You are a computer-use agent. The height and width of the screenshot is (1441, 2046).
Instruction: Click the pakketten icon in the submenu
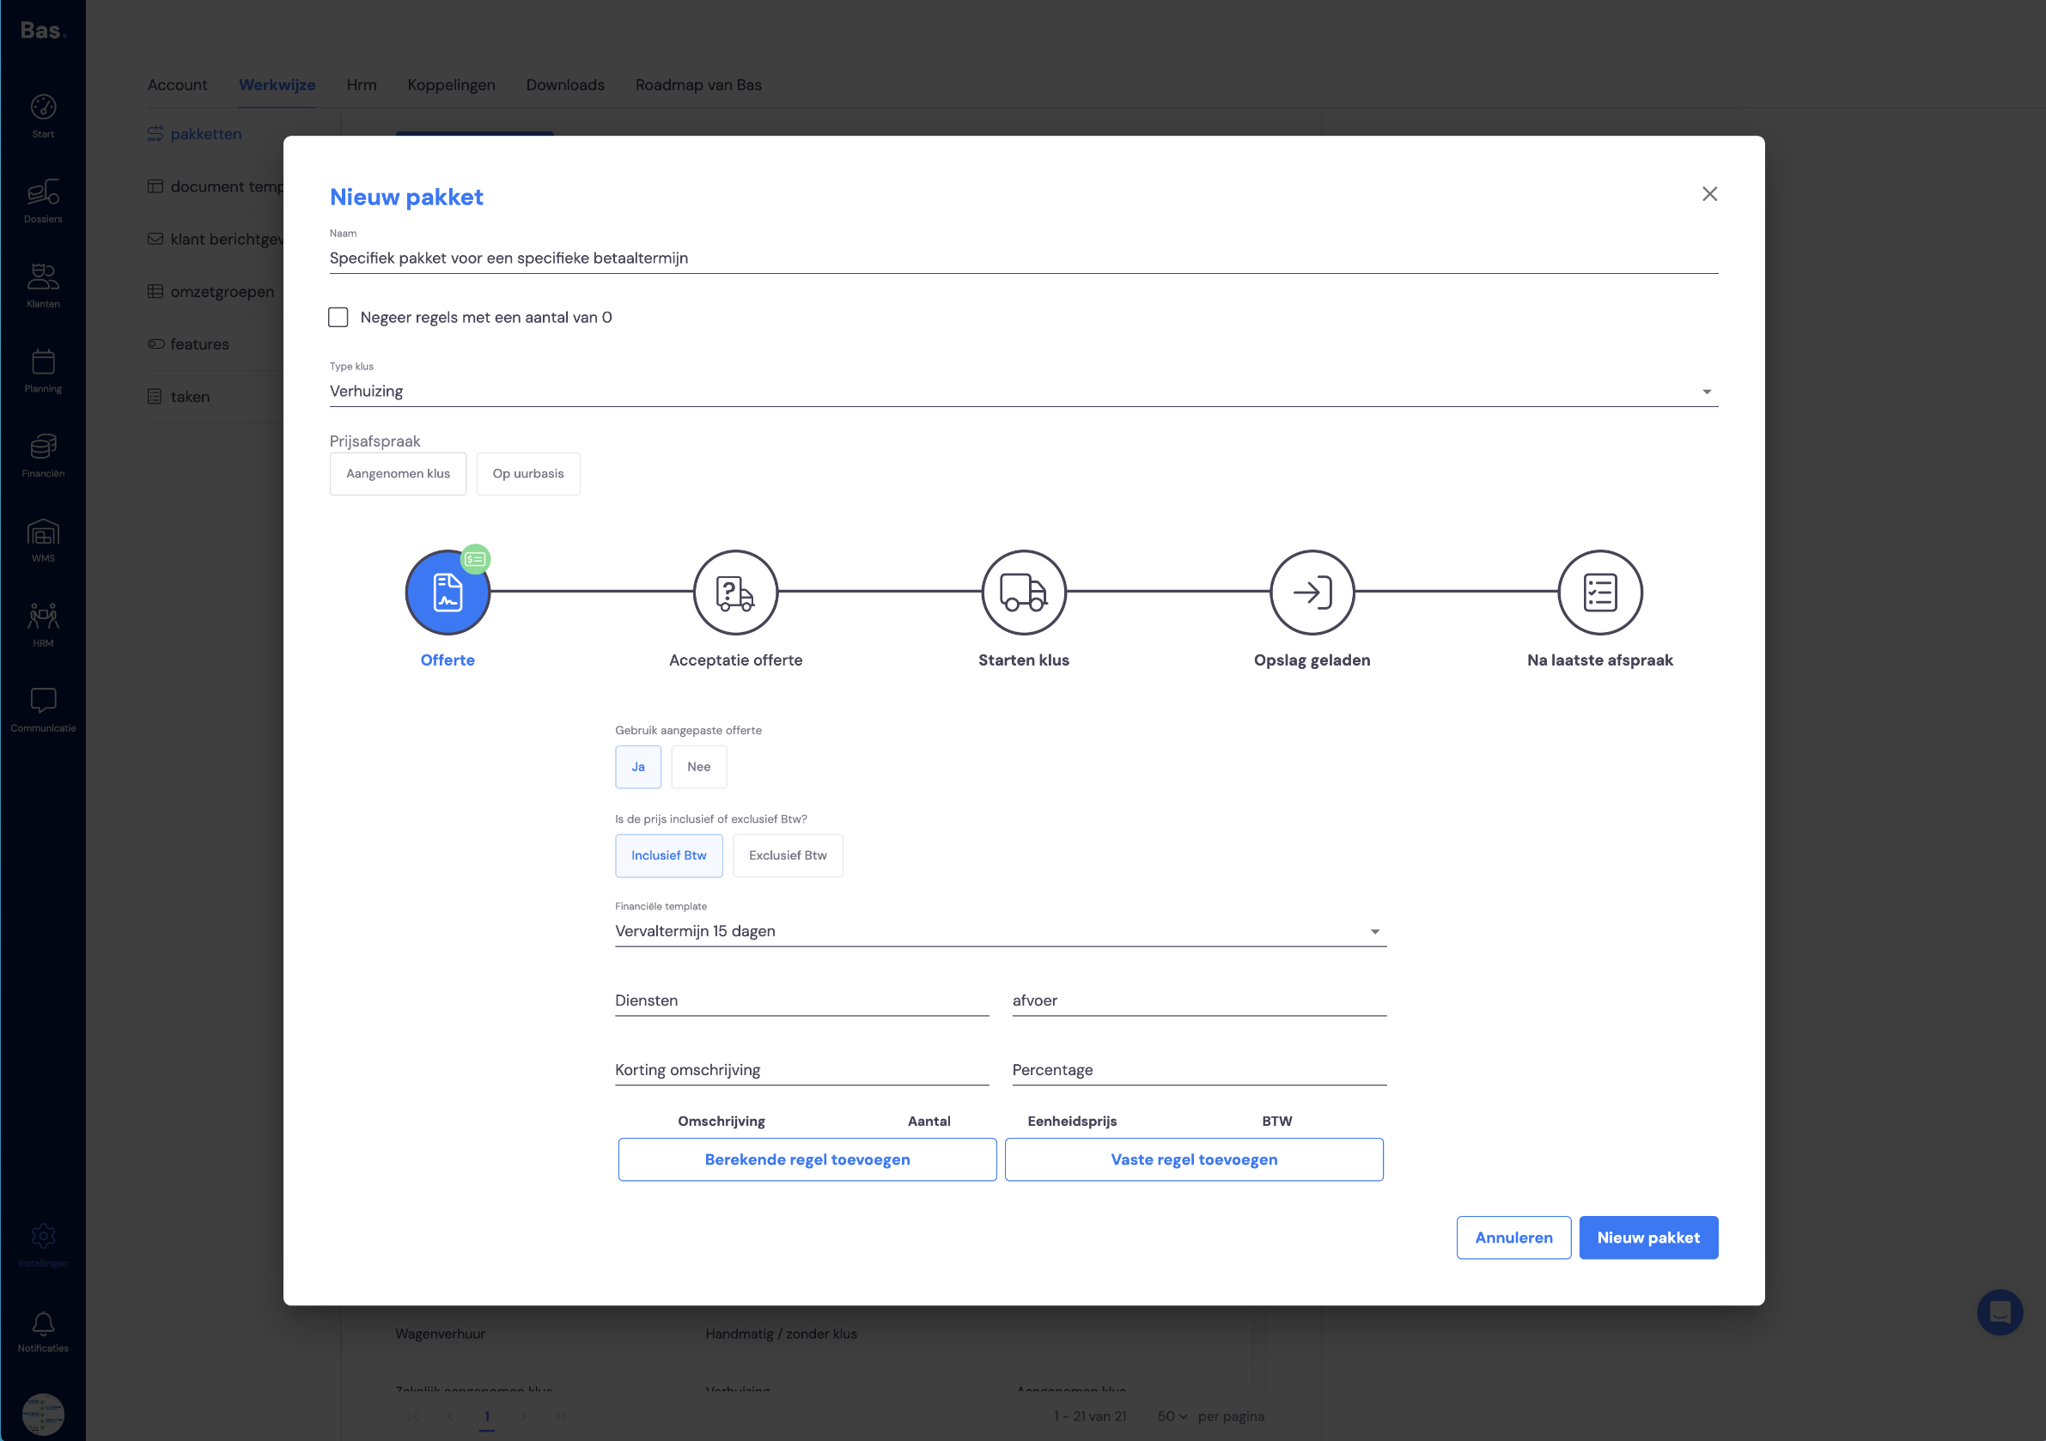(155, 134)
